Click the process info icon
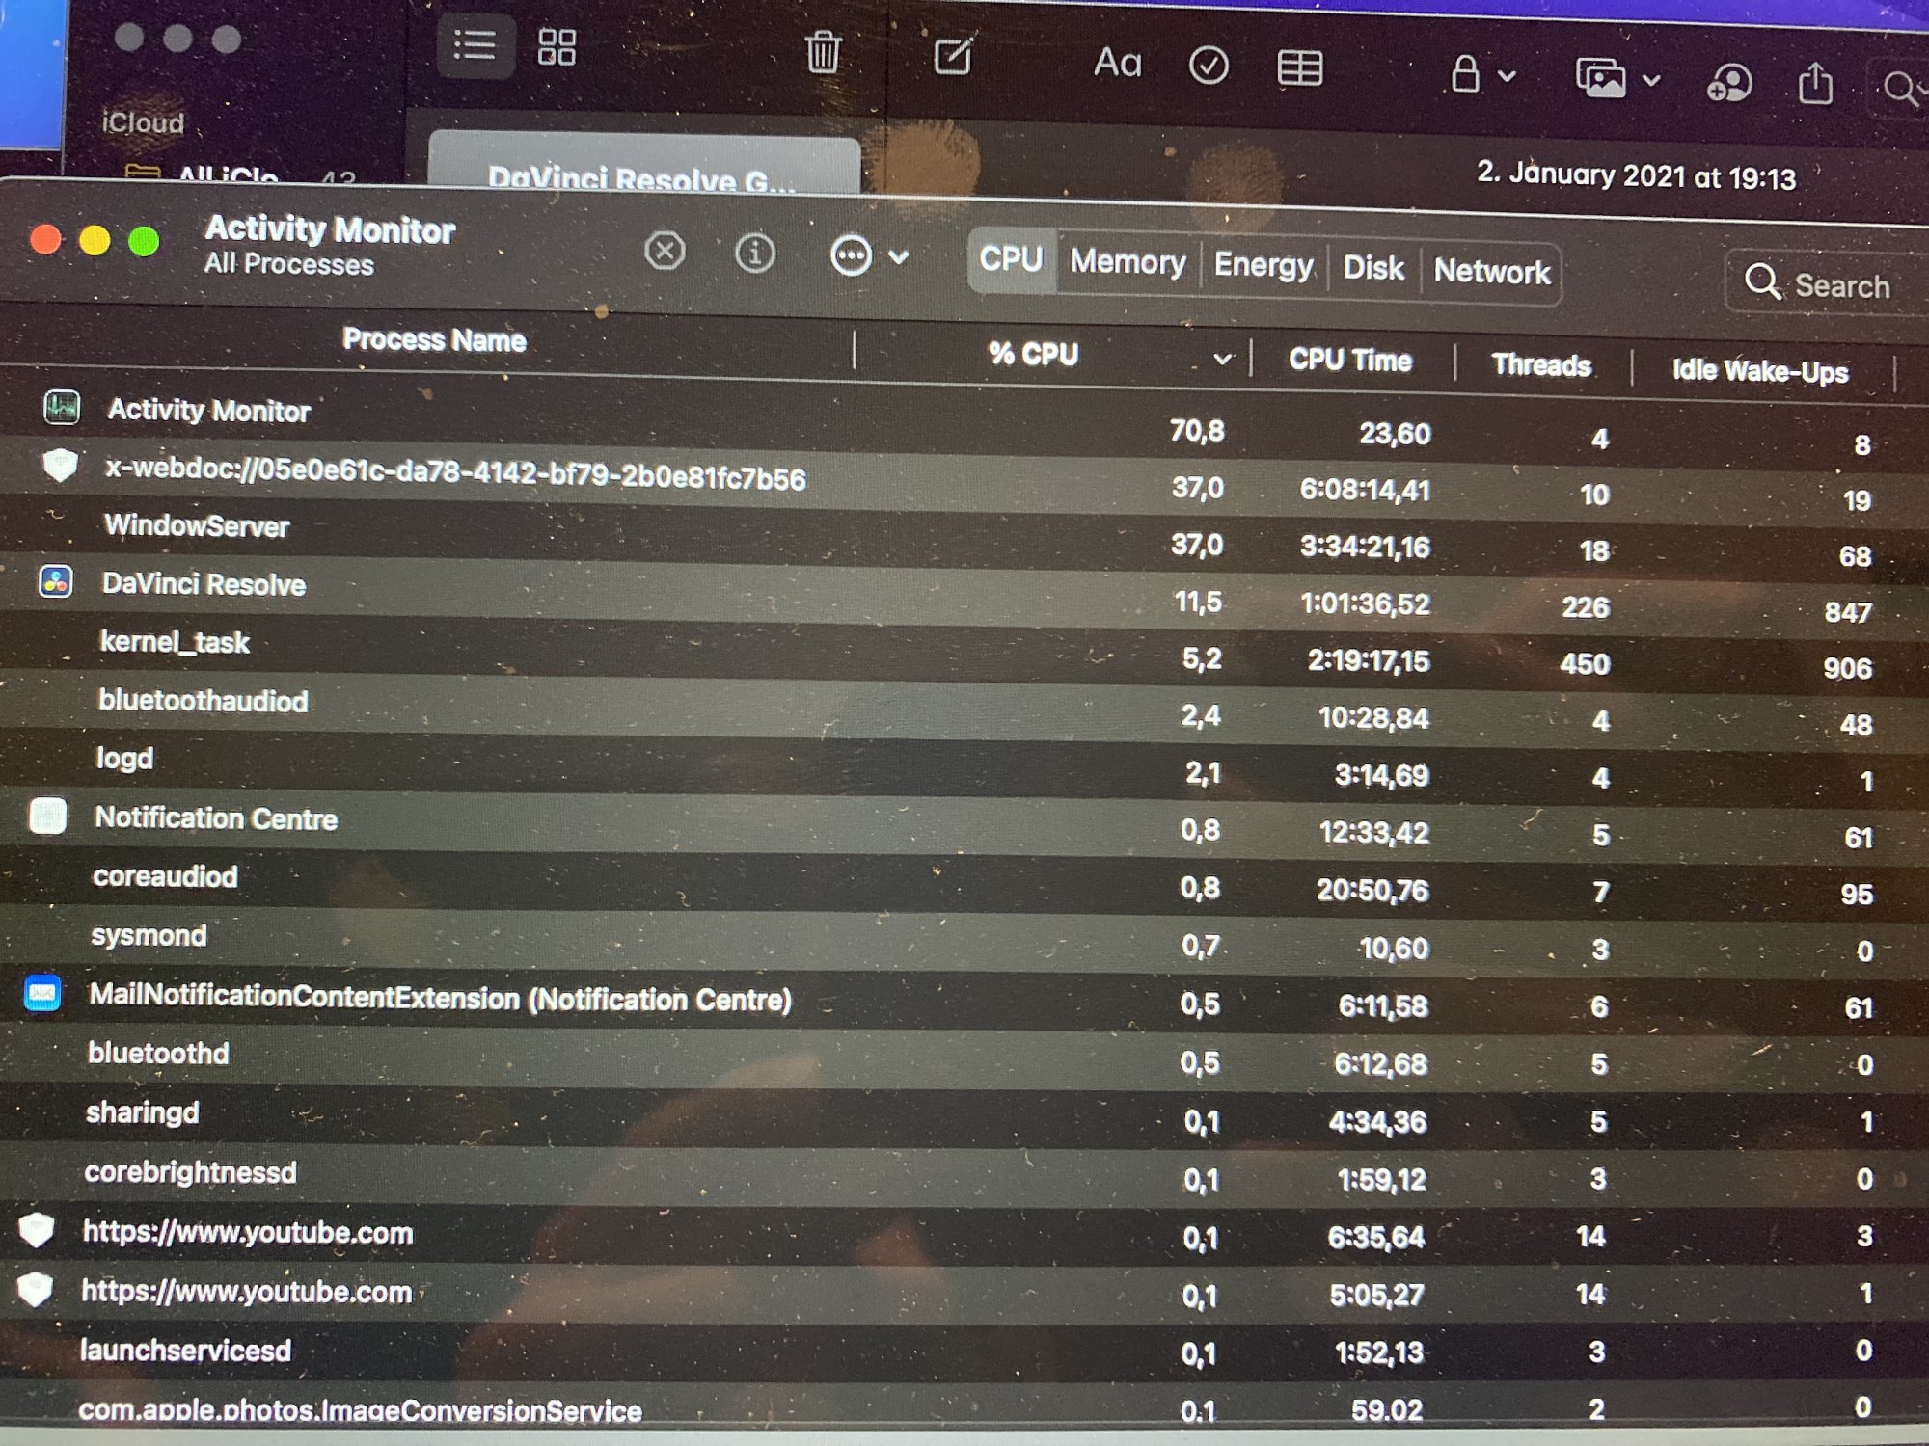1929x1446 pixels. (x=754, y=254)
